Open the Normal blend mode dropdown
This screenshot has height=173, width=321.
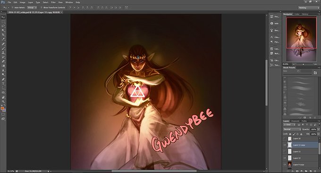(292, 130)
